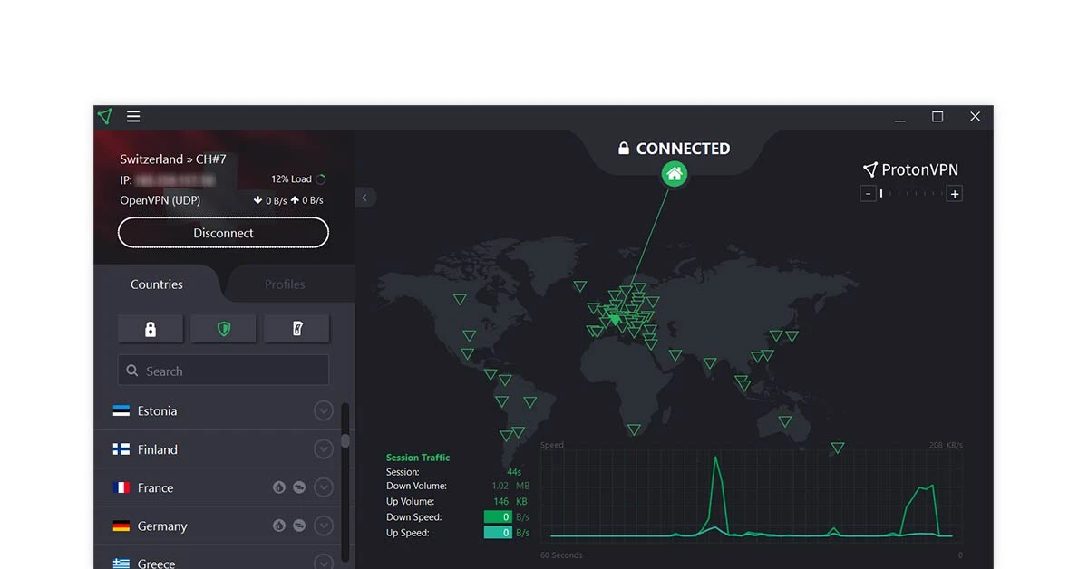Screen dimensions: 1088x569
Task: Expand the Estonia server list
Action: click(324, 410)
